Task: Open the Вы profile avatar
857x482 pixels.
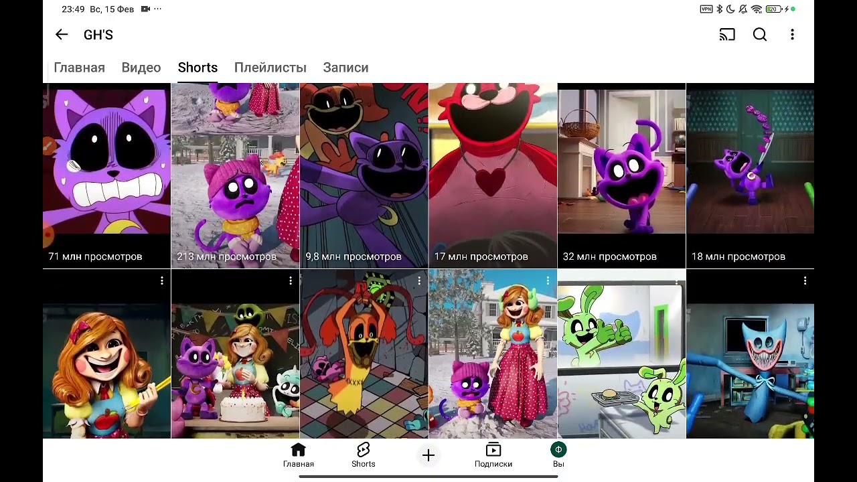Action: pyautogui.click(x=558, y=455)
